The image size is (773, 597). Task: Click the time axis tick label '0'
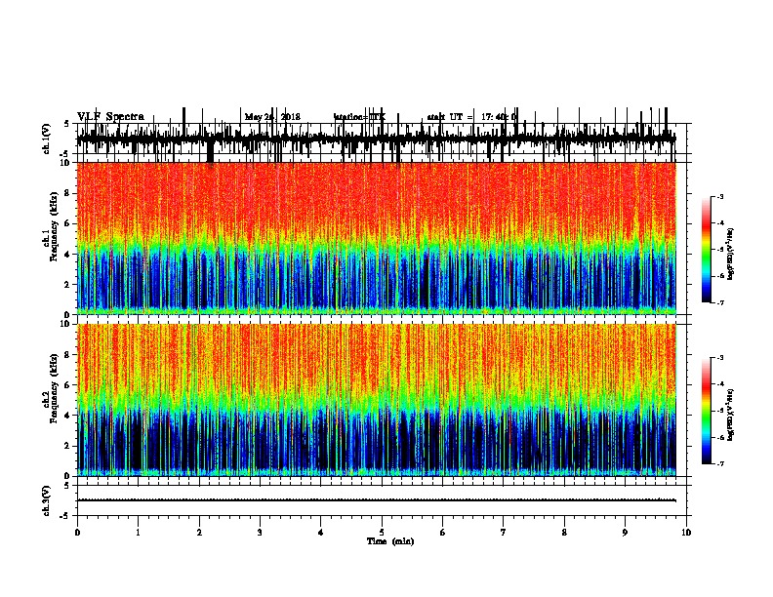click(x=77, y=533)
